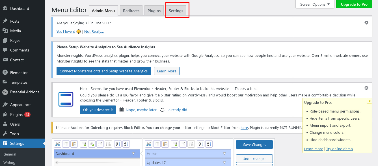Dismiss the All in One SEO notice
The width and height of the screenshot is (378, 166).
point(366,23)
